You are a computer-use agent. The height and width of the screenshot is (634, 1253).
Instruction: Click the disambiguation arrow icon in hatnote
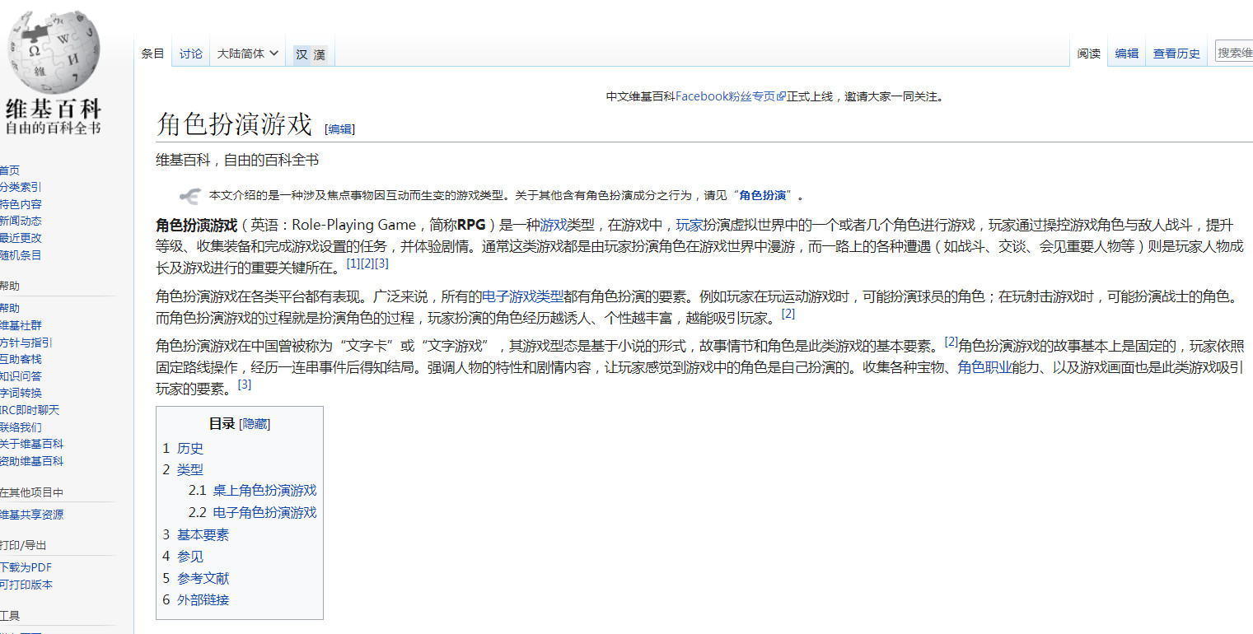[x=189, y=196]
